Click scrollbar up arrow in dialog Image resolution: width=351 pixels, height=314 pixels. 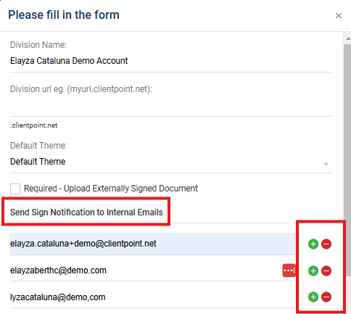click(x=347, y=38)
